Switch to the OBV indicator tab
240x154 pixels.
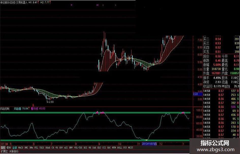coord(61,148)
